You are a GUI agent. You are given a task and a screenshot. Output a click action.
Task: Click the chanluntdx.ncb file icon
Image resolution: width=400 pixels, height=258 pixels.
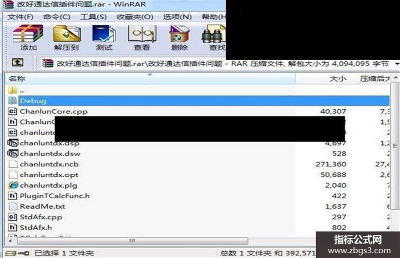[13, 164]
